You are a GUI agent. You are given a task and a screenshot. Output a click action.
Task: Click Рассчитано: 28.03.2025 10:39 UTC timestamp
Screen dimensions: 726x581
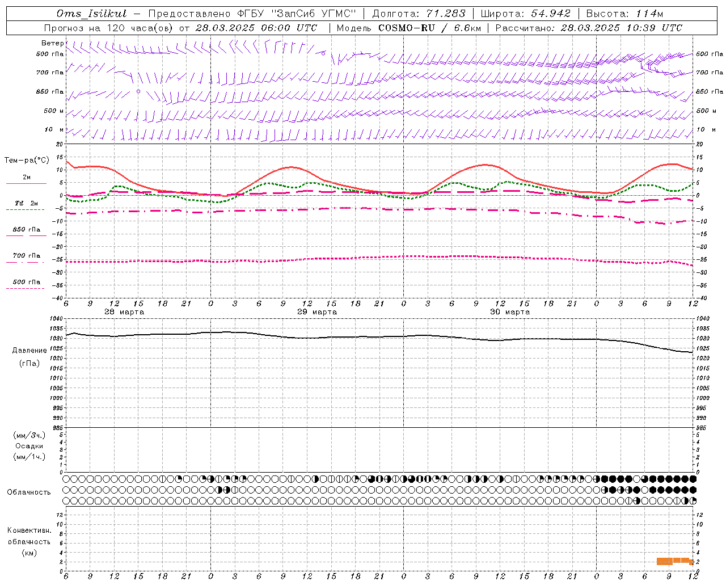pos(589,28)
